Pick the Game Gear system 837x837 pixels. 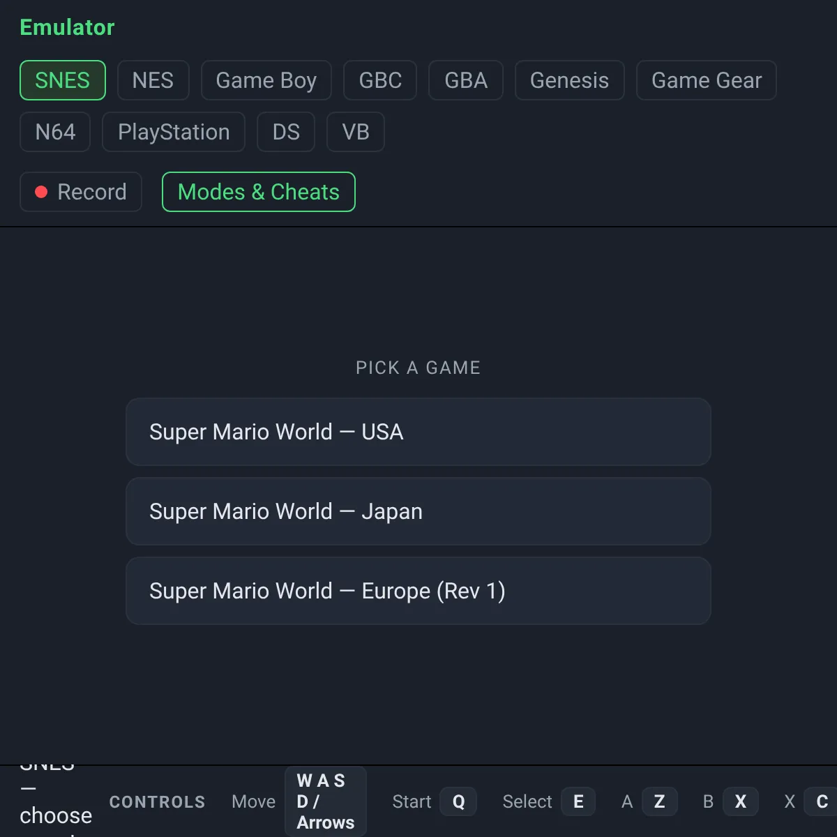coord(707,80)
